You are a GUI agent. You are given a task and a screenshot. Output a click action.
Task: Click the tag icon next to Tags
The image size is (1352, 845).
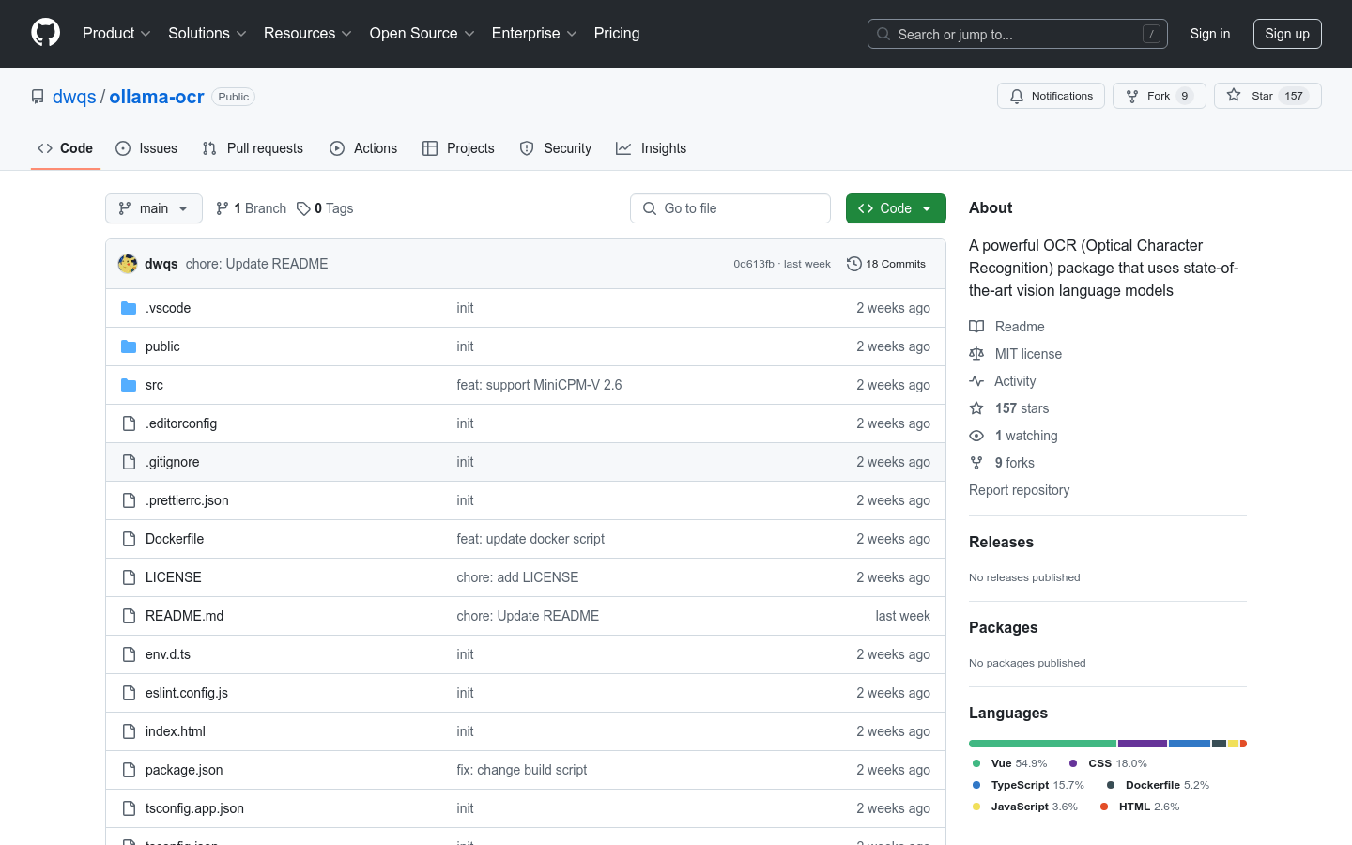click(x=303, y=208)
